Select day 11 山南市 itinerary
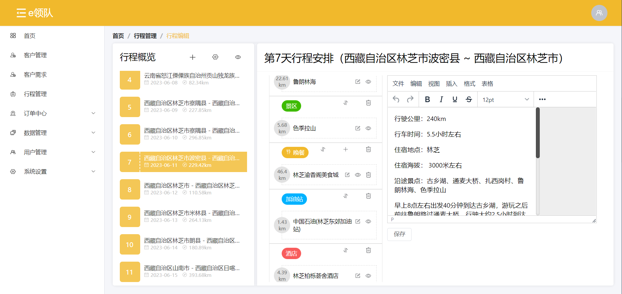This screenshot has width=622, height=294. pyautogui.click(x=183, y=272)
